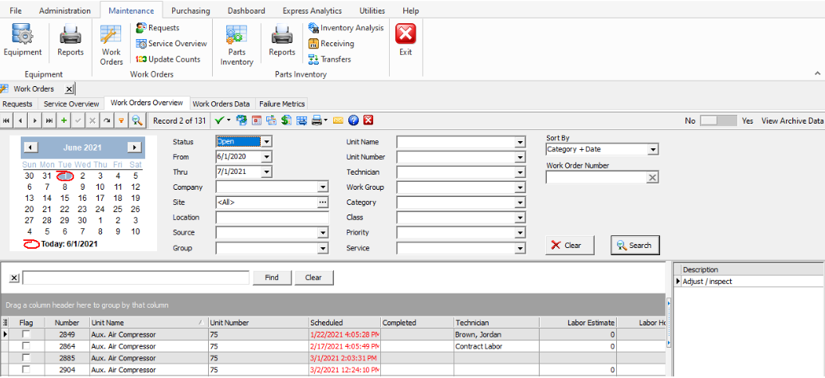Click the dollar sign cost icon

(x=286, y=120)
